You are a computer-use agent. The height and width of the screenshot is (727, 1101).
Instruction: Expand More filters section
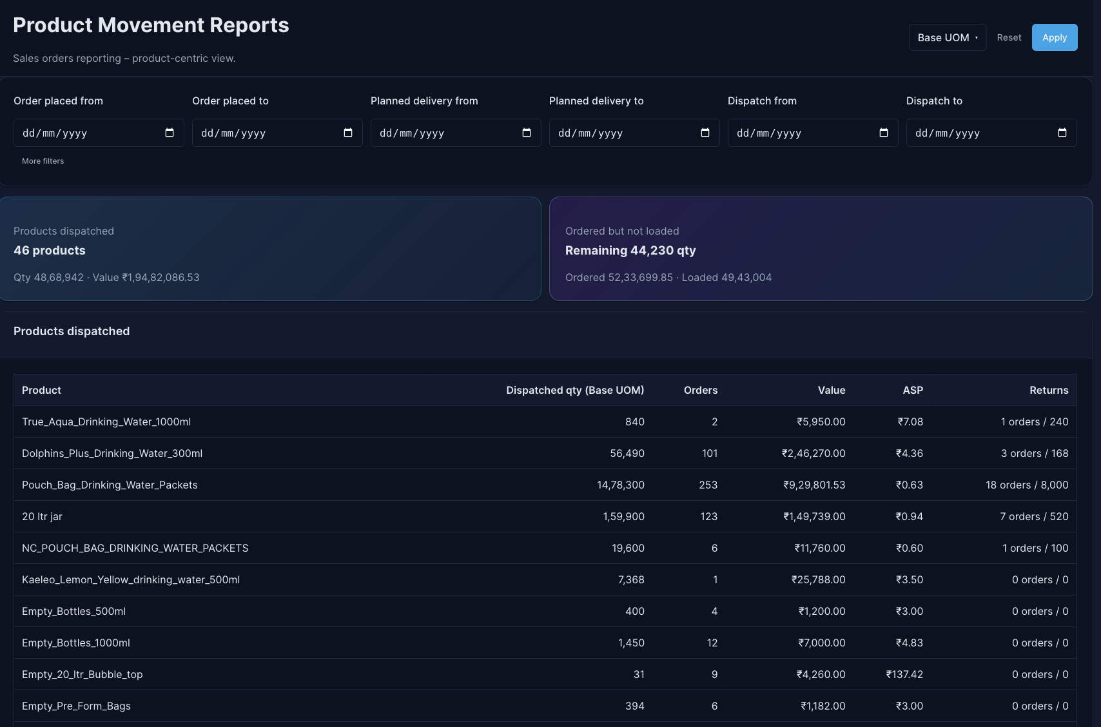click(x=43, y=161)
